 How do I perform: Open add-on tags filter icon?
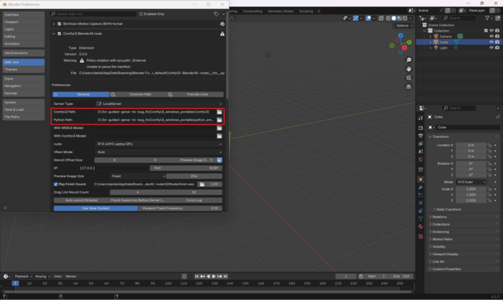coord(216,14)
